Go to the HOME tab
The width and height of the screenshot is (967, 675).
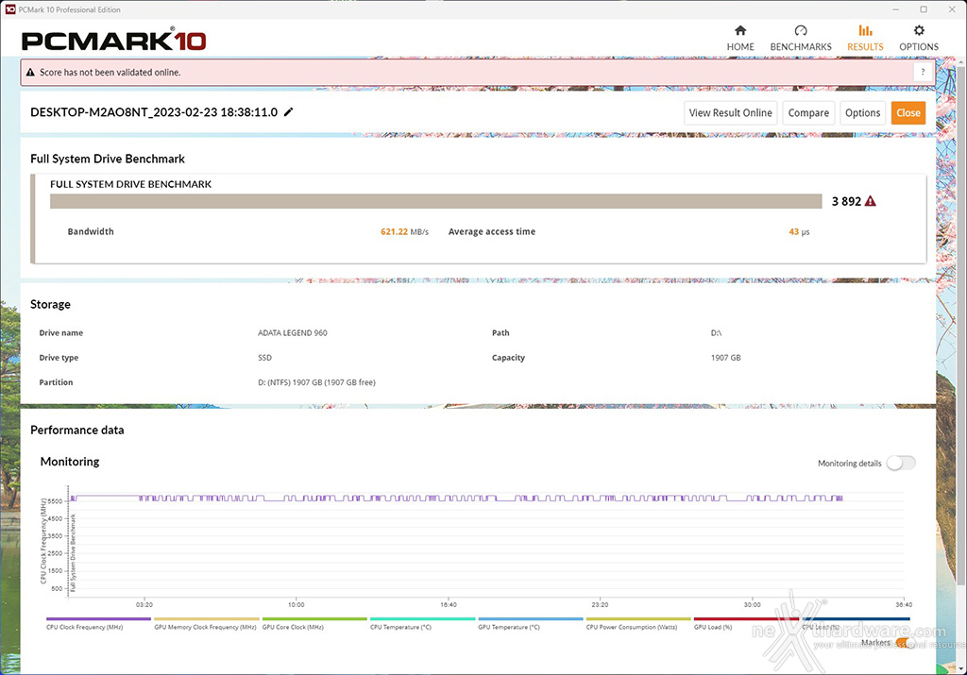tap(740, 38)
